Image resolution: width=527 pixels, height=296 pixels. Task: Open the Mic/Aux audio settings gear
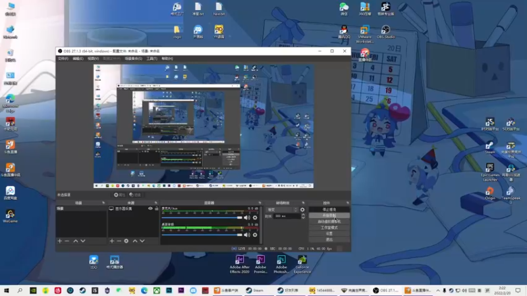(255, 218)
